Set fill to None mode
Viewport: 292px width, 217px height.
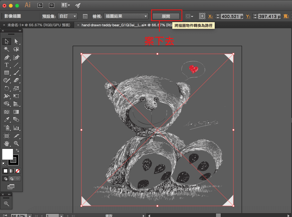pos(18,171)
